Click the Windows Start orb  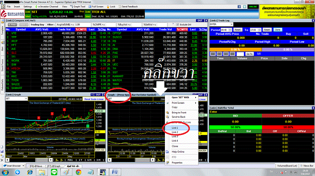[5, 172]
